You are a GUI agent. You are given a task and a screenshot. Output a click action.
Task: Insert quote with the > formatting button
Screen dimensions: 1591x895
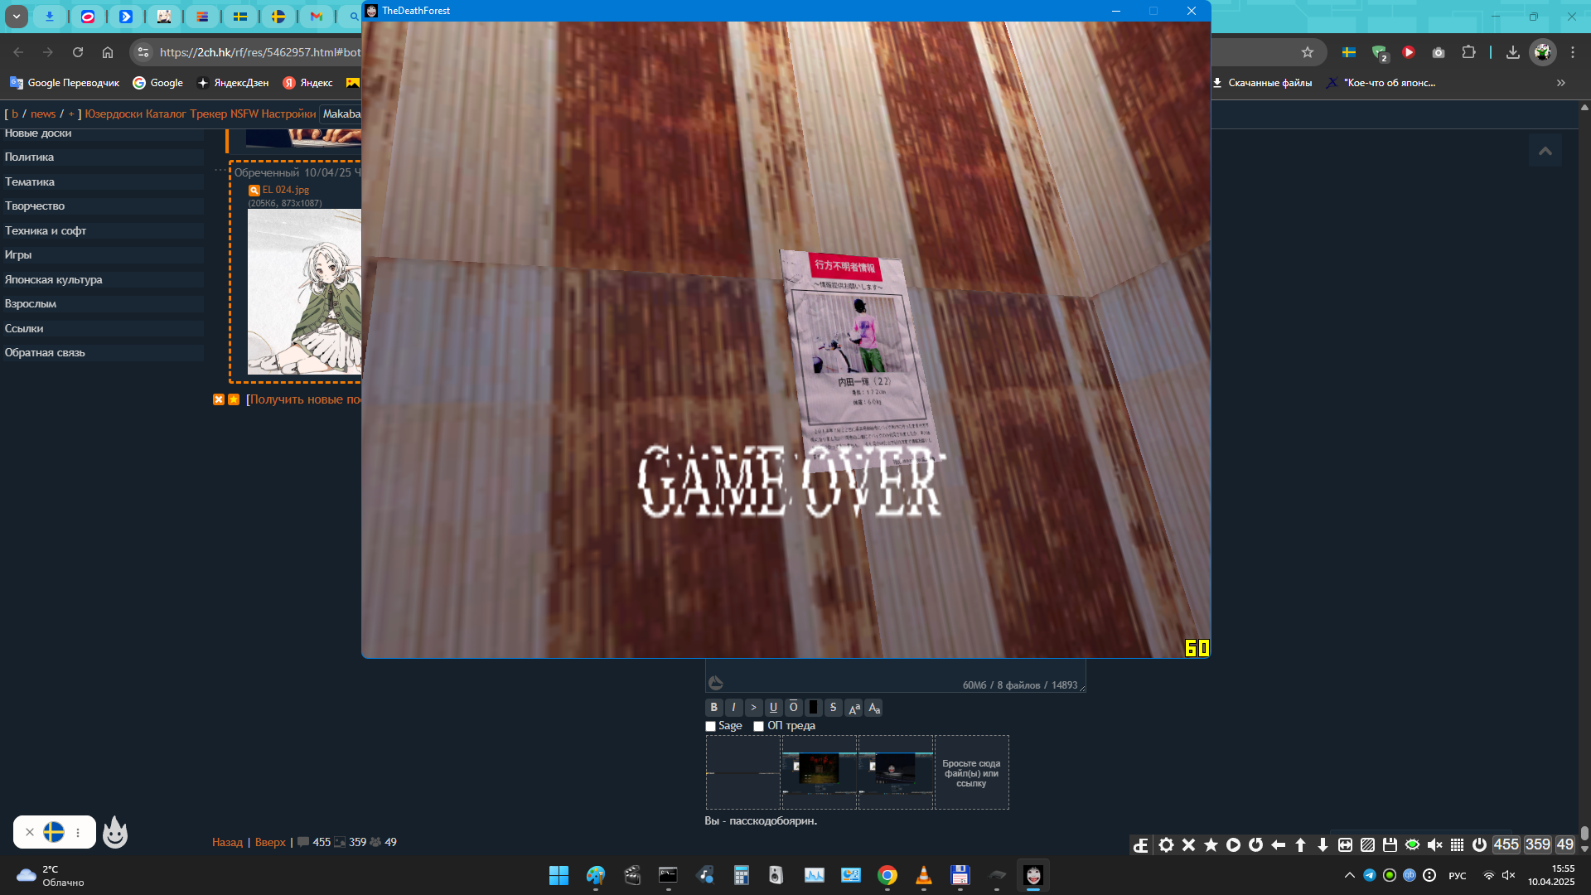[753, 708]
